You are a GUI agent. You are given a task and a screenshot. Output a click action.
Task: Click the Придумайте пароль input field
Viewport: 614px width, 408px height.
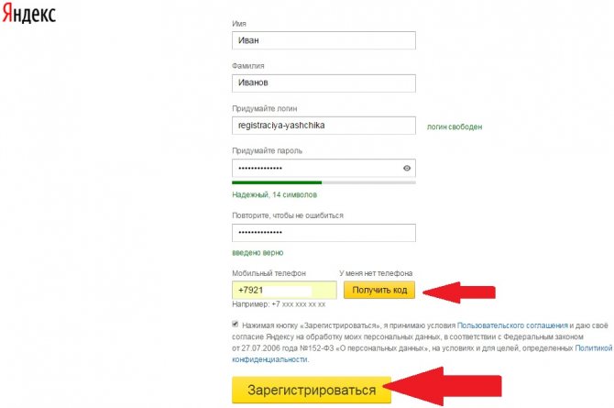click(323, 168)
